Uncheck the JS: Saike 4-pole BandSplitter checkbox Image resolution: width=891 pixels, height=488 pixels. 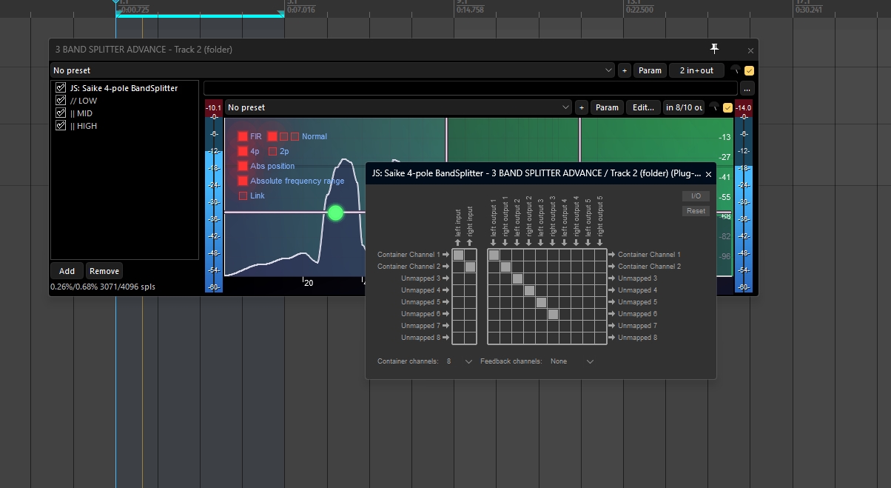[61, 88]
